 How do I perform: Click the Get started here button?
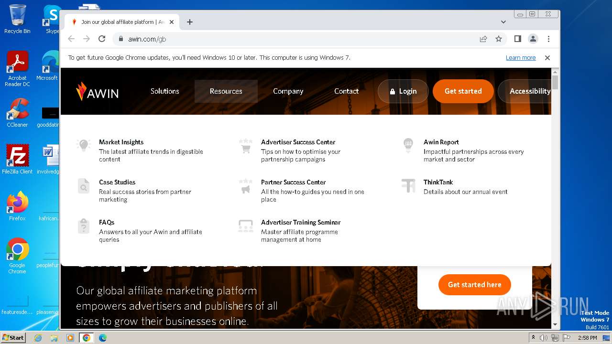pyautogui.click(x=475, y=285)
